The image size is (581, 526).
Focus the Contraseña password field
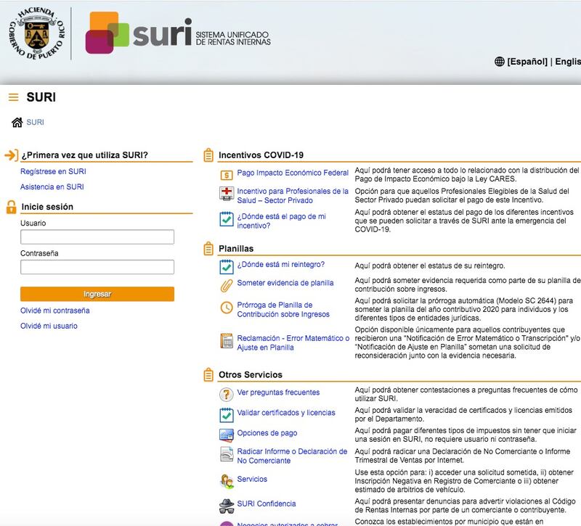pyautogui.click(x=97, y=267)
